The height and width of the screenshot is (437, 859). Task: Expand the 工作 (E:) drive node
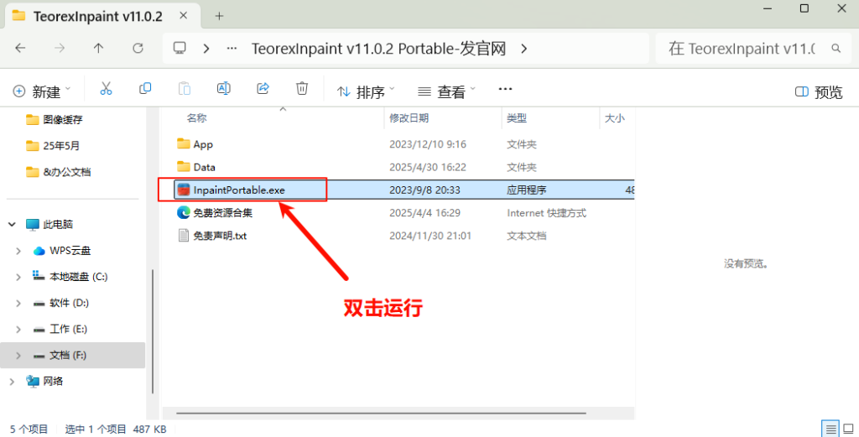[18, 329]
